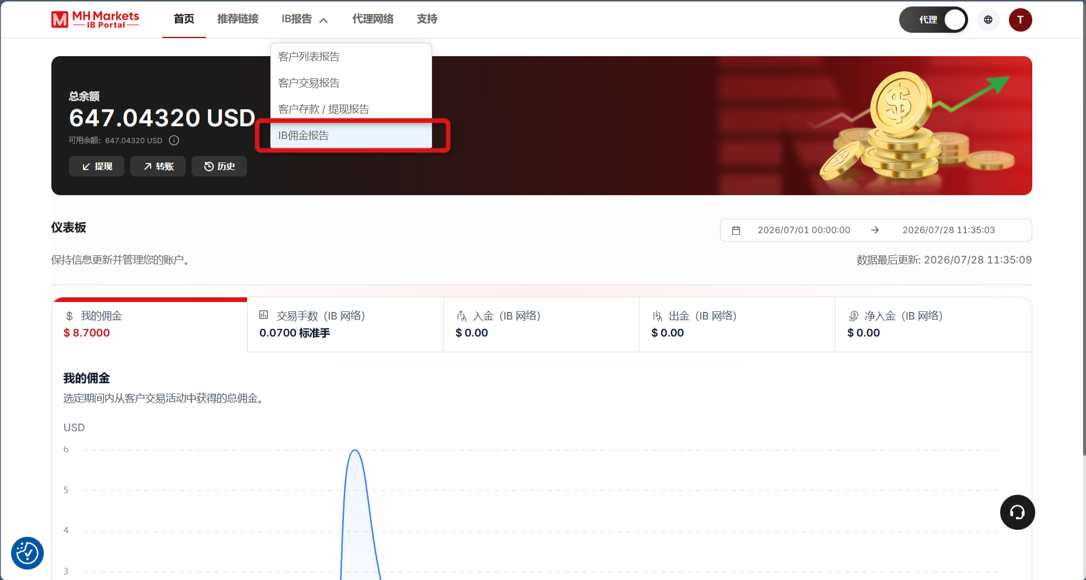Select 客户存款 / 提现报告 from dropdown
Viewport: 1086px width, 580px height.
(x=351, y=109)
